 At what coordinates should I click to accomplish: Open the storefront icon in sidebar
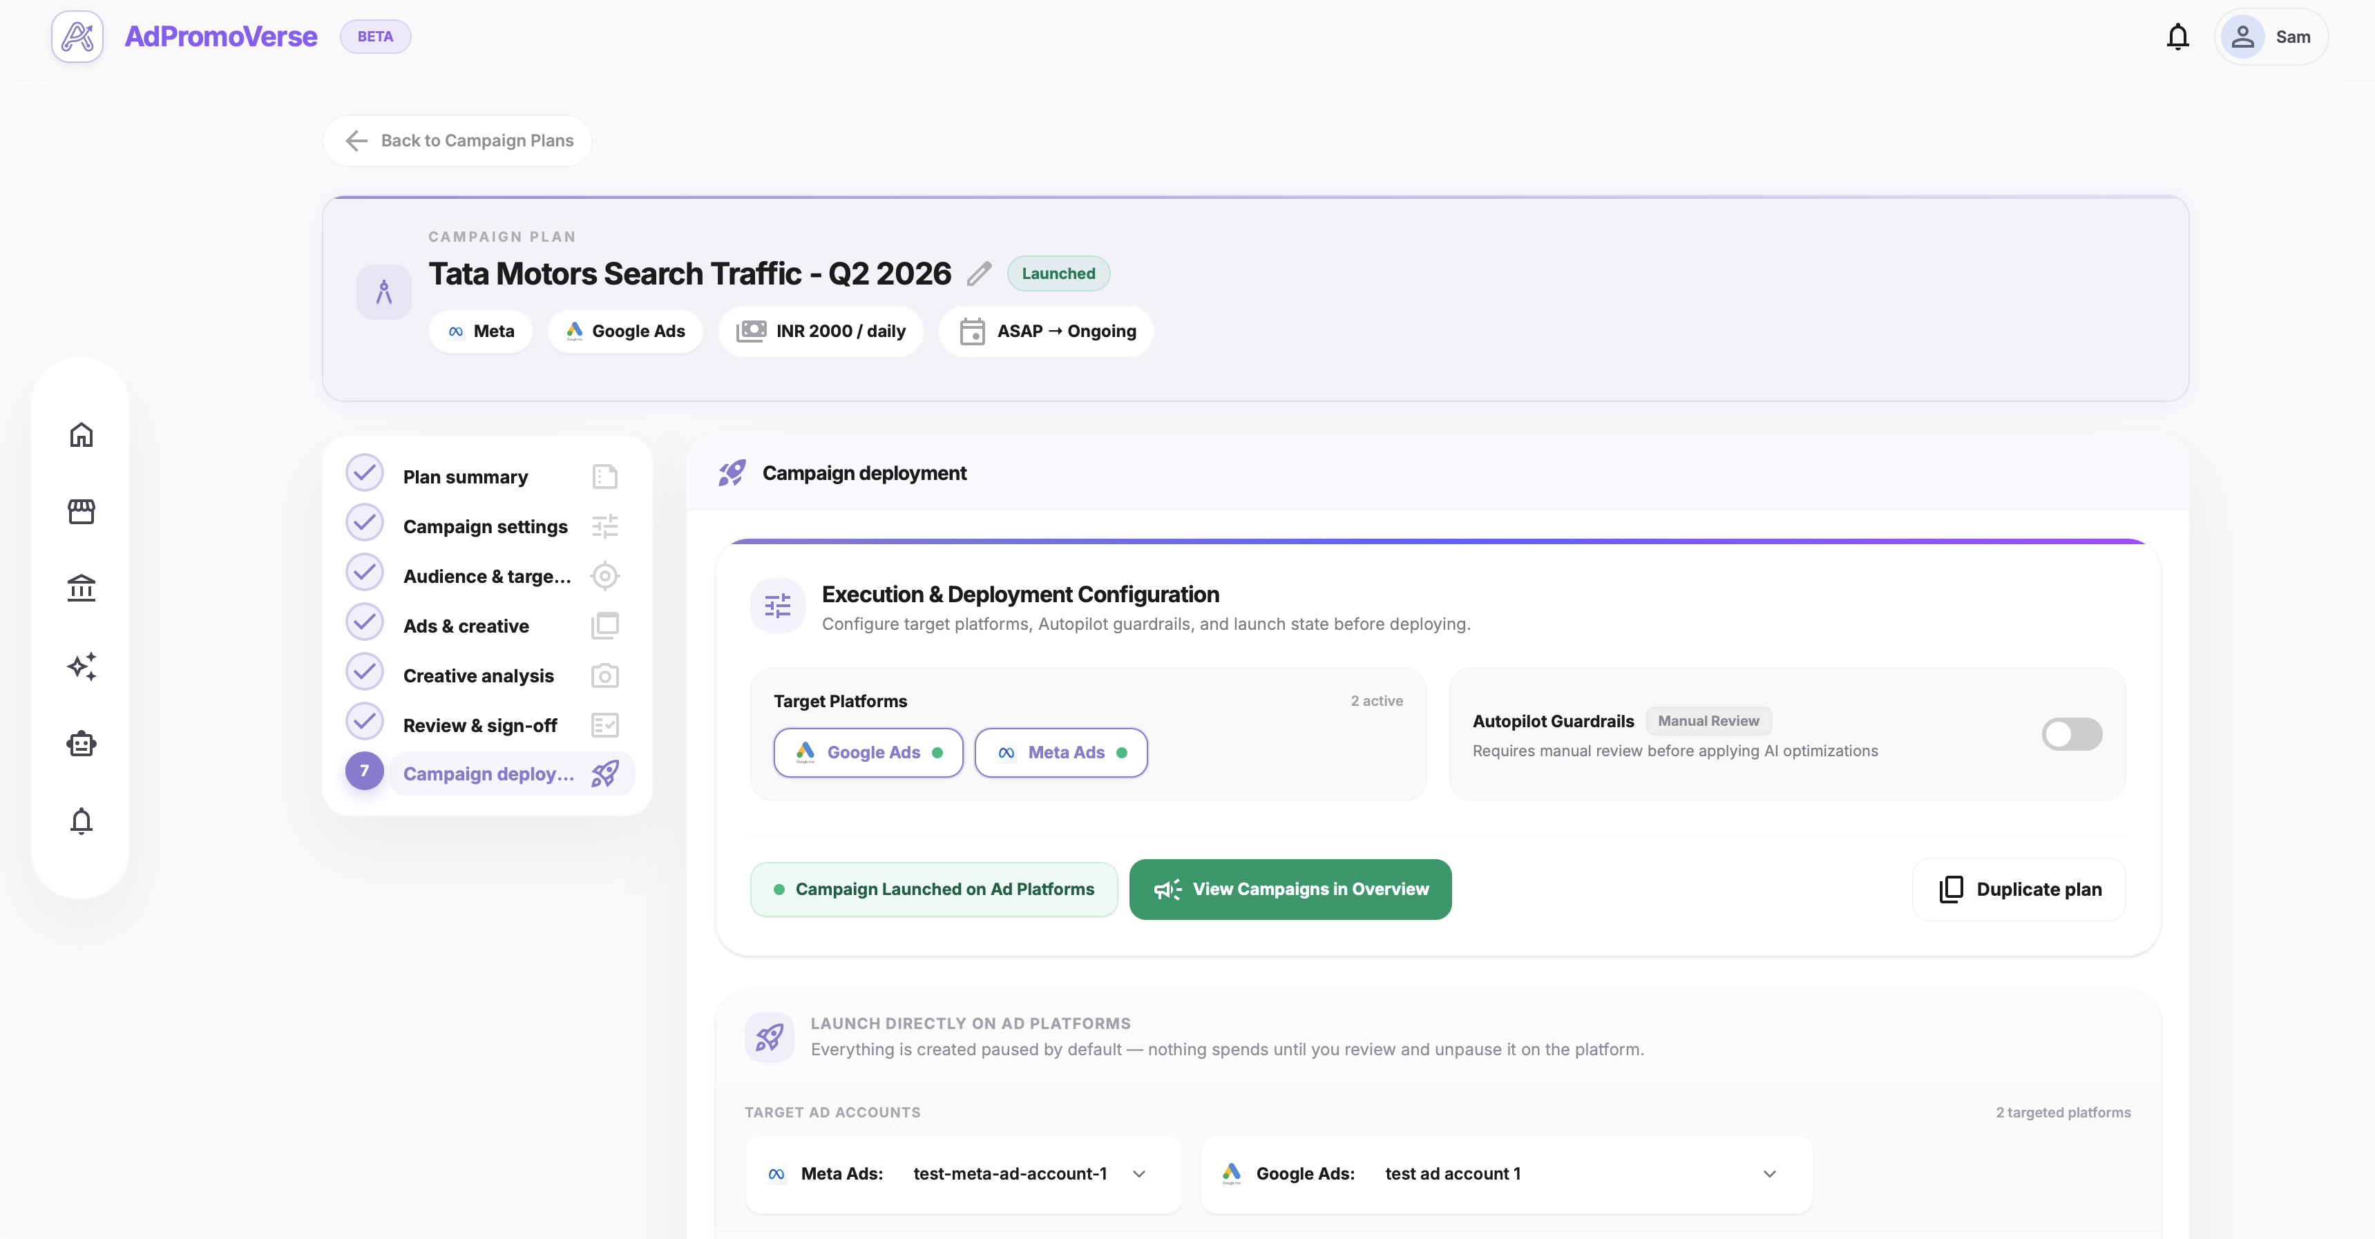(x=81, y=512)
